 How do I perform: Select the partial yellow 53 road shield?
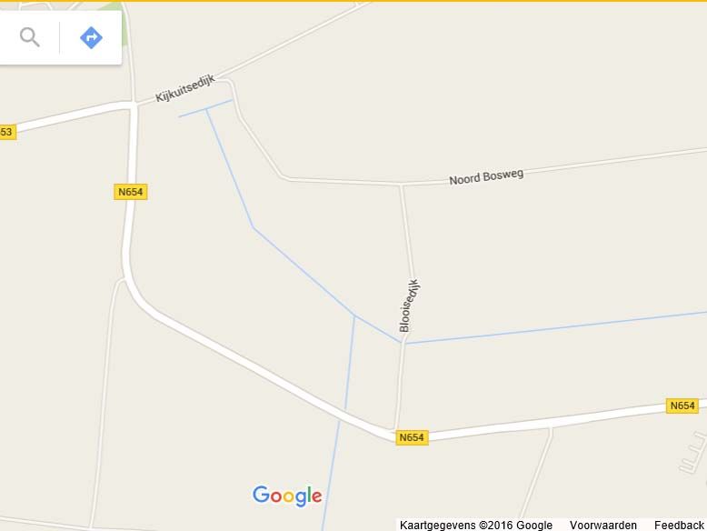click(x=7, y=132)
